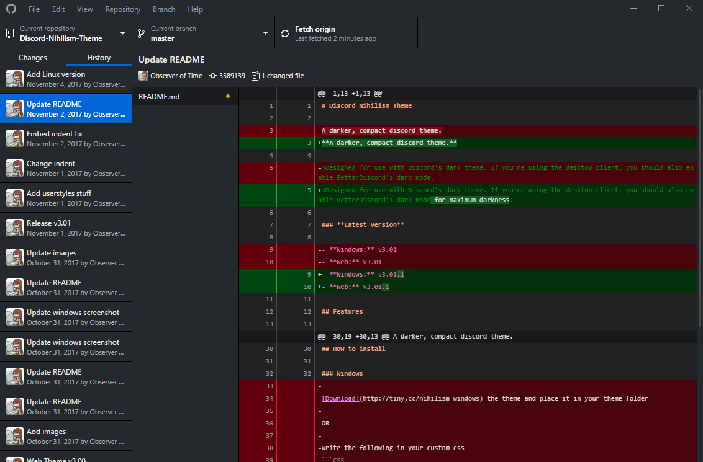Select the Add userstyles stuff commit
The height and width of the screenshot is (462, 703).
pos(66,198)
